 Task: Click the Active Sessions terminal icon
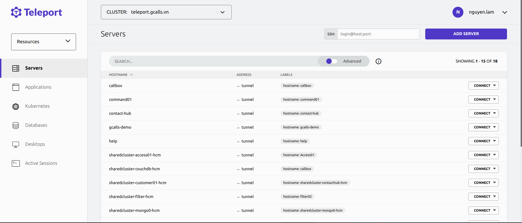click(x=16, y=163)
